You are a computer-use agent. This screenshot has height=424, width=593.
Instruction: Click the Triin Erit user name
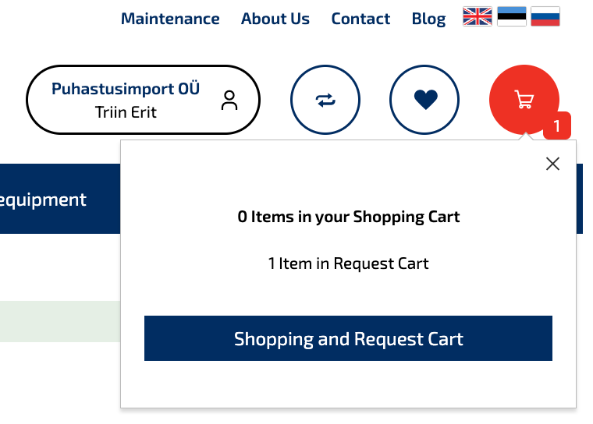(x=126, y=112)
